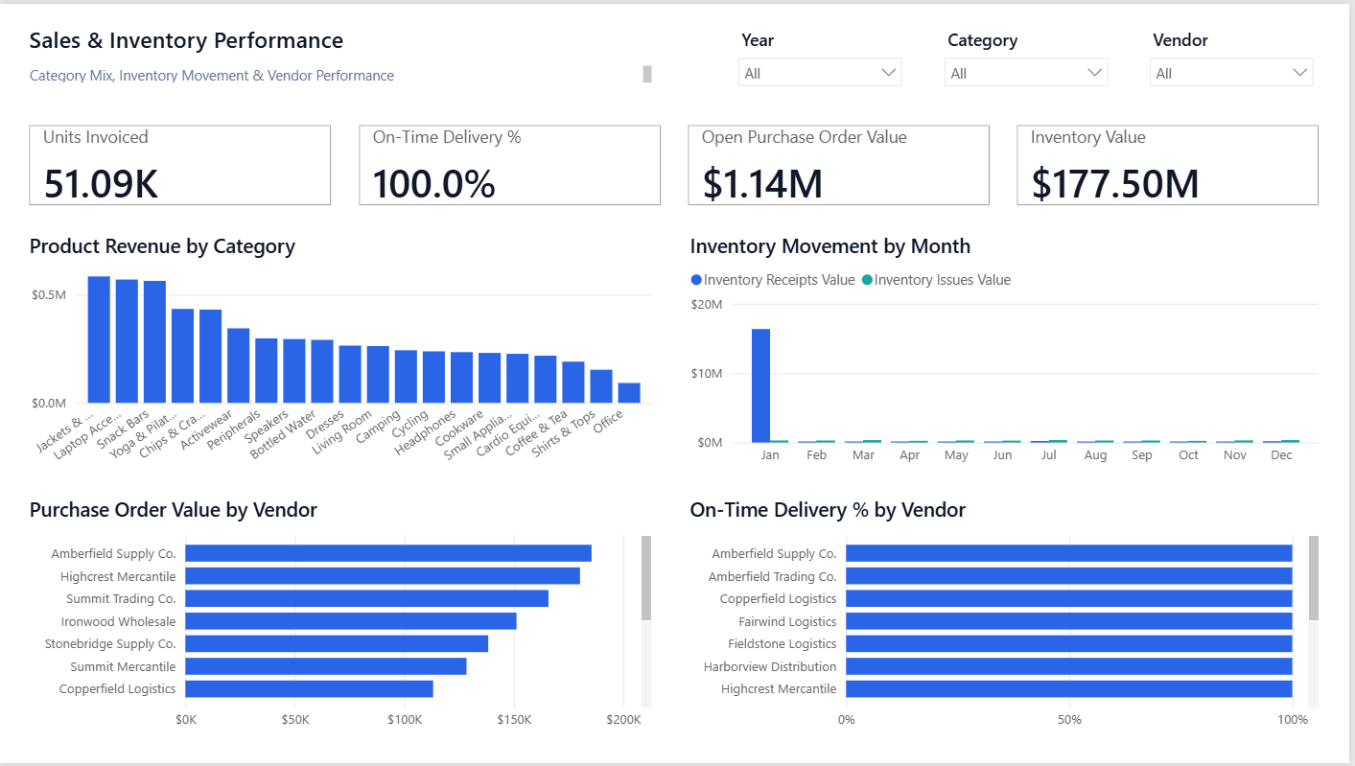Viewport: 1355px width, 766px height.
Task: Click Amberfield Supply Co. purchase order bar
Action: click(x=388, y=553)
